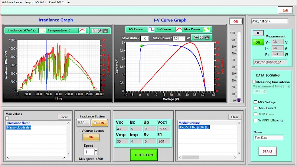Click the up arrow in Modules Name list

pos(239,123)
